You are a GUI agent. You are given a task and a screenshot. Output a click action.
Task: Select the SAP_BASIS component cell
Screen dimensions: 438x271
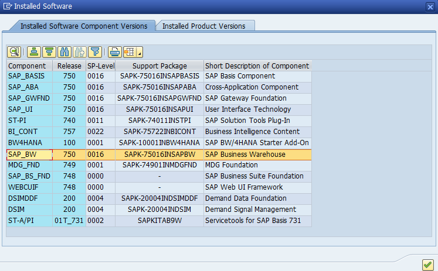29,76
